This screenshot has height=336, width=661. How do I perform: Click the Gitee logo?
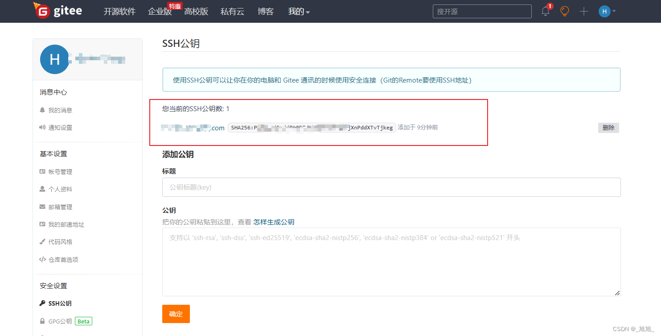(x=57, y=11)
